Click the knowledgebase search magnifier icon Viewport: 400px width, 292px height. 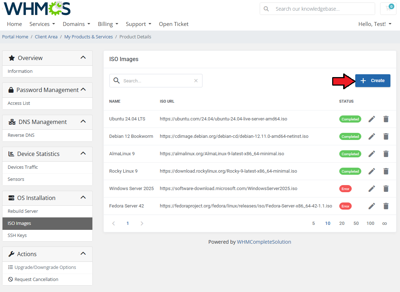click(x=266, y=9)
